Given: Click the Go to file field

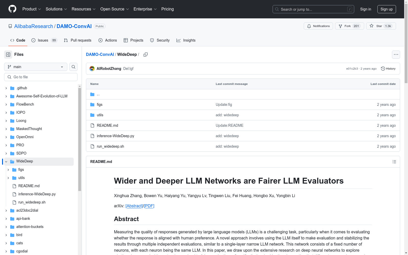Looking at the screenshot, I should tap(41, 77).
